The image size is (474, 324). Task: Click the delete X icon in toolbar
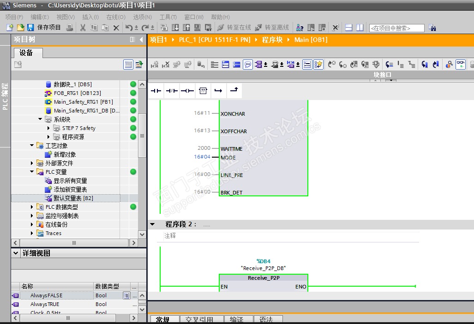coord(116,28)
